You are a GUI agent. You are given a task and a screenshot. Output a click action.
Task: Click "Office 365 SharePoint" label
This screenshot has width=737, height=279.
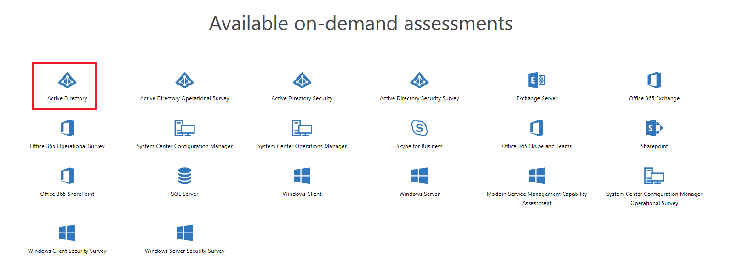67,194
